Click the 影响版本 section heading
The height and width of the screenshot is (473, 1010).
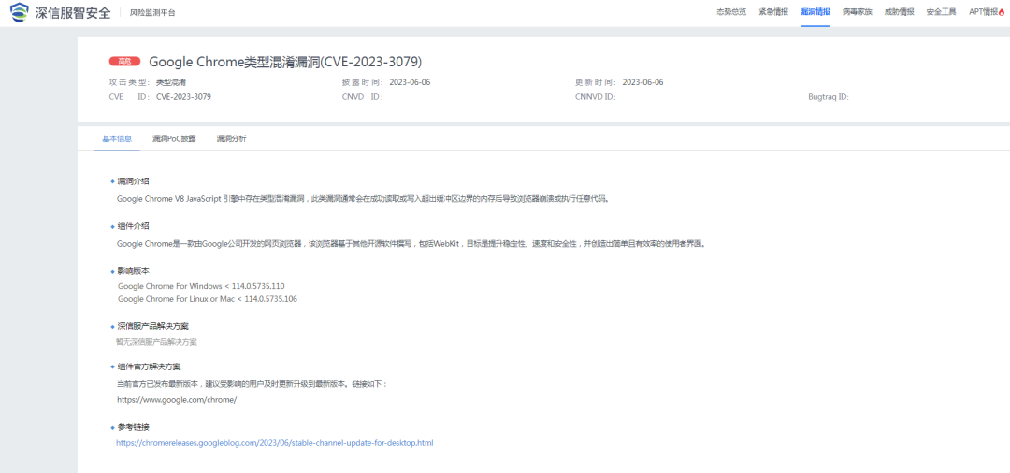point(133,272)
